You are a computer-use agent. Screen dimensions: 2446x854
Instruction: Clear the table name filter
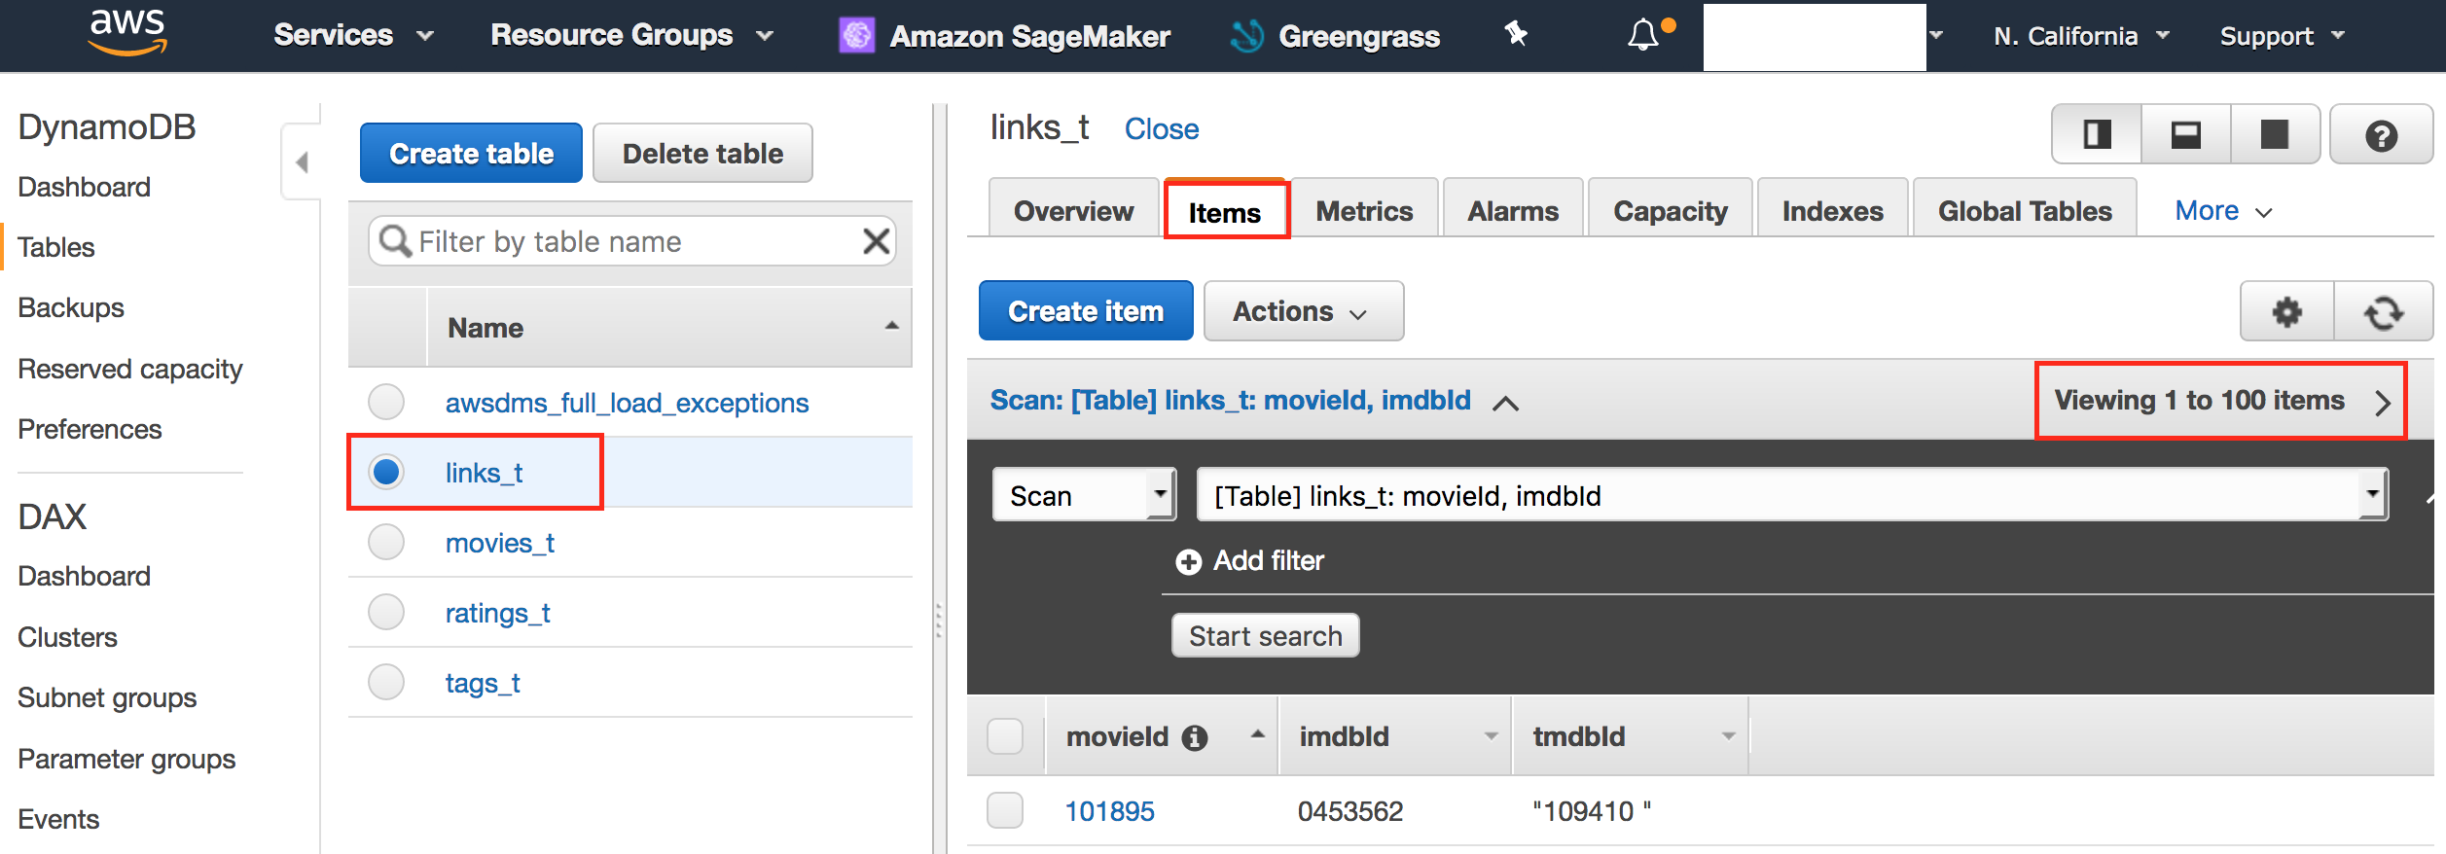[x=876, y=241]
